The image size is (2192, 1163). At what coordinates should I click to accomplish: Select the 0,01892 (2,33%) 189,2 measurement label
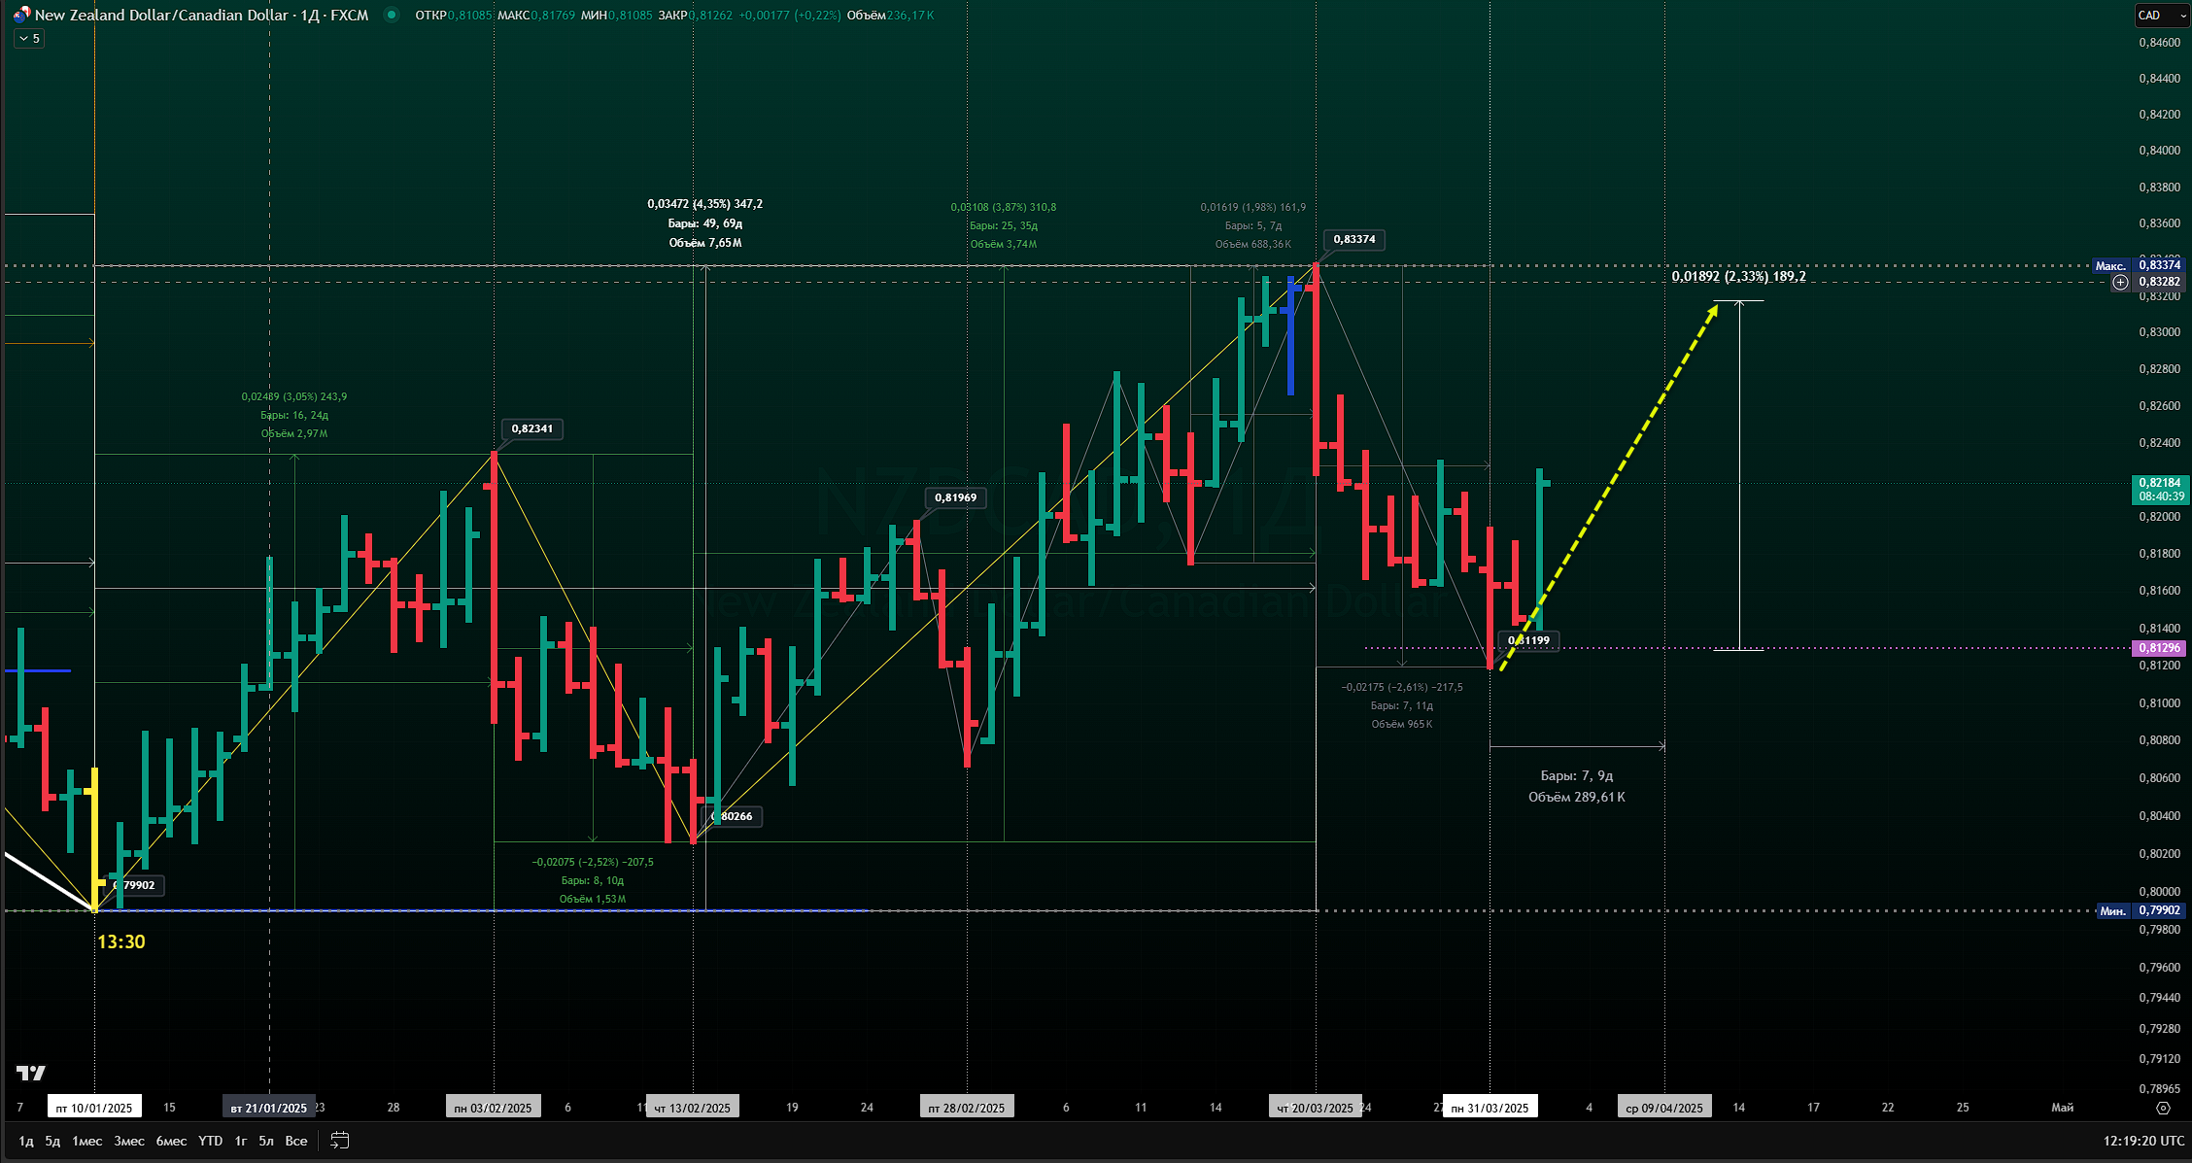1739,277
